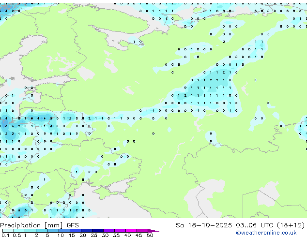Select the 35–40 mm legend swatch
Screen dimensions: 307x237
(x=120, y=231)
